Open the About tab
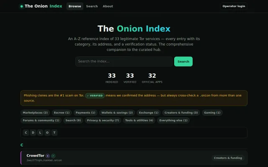268x167 pixels. [108, 6]
